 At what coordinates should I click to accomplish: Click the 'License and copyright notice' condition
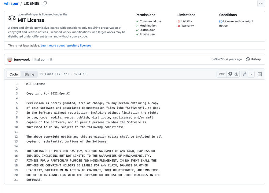pos(236,24)
